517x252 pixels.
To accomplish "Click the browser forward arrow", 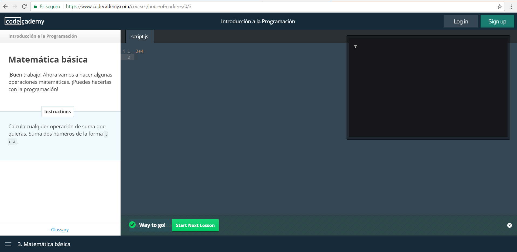I will tap(15, 6).
